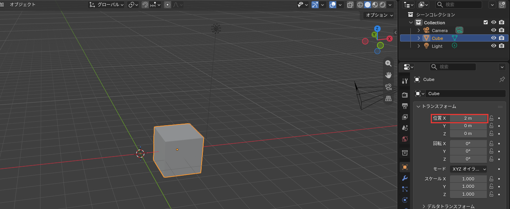Toggle the properties pin icon
Image resolution: width=510 pixels, height=209 pixels.
click(x=502, y=79)
